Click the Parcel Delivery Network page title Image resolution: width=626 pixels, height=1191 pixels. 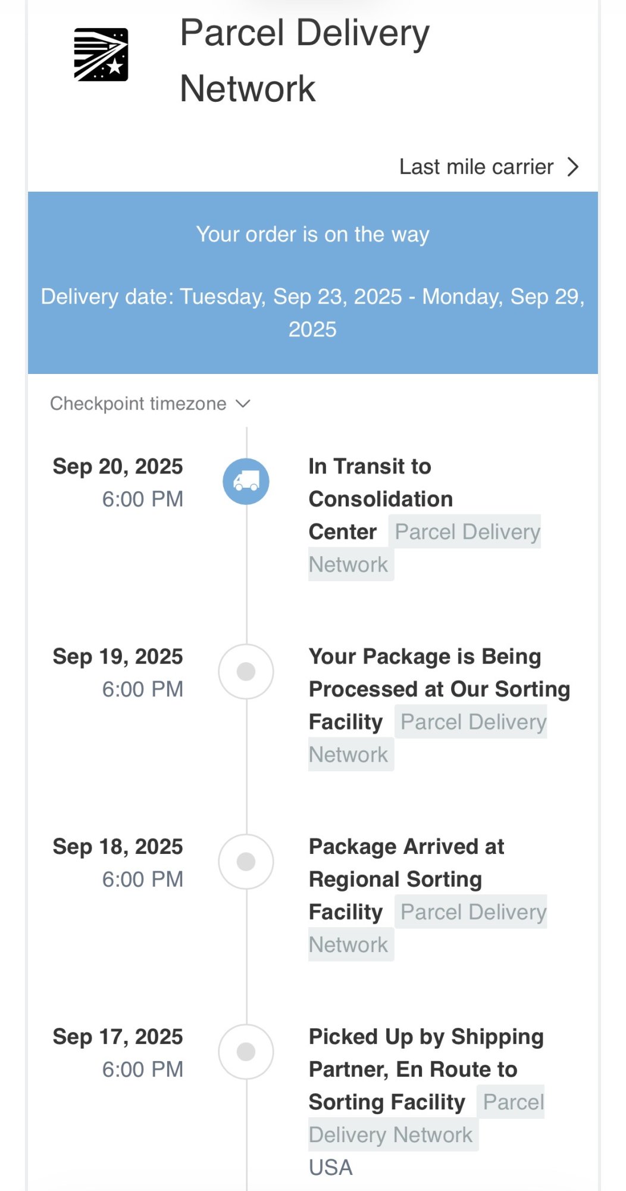[305, 60]
